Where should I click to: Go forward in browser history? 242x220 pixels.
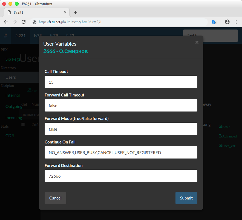point(15,22)
